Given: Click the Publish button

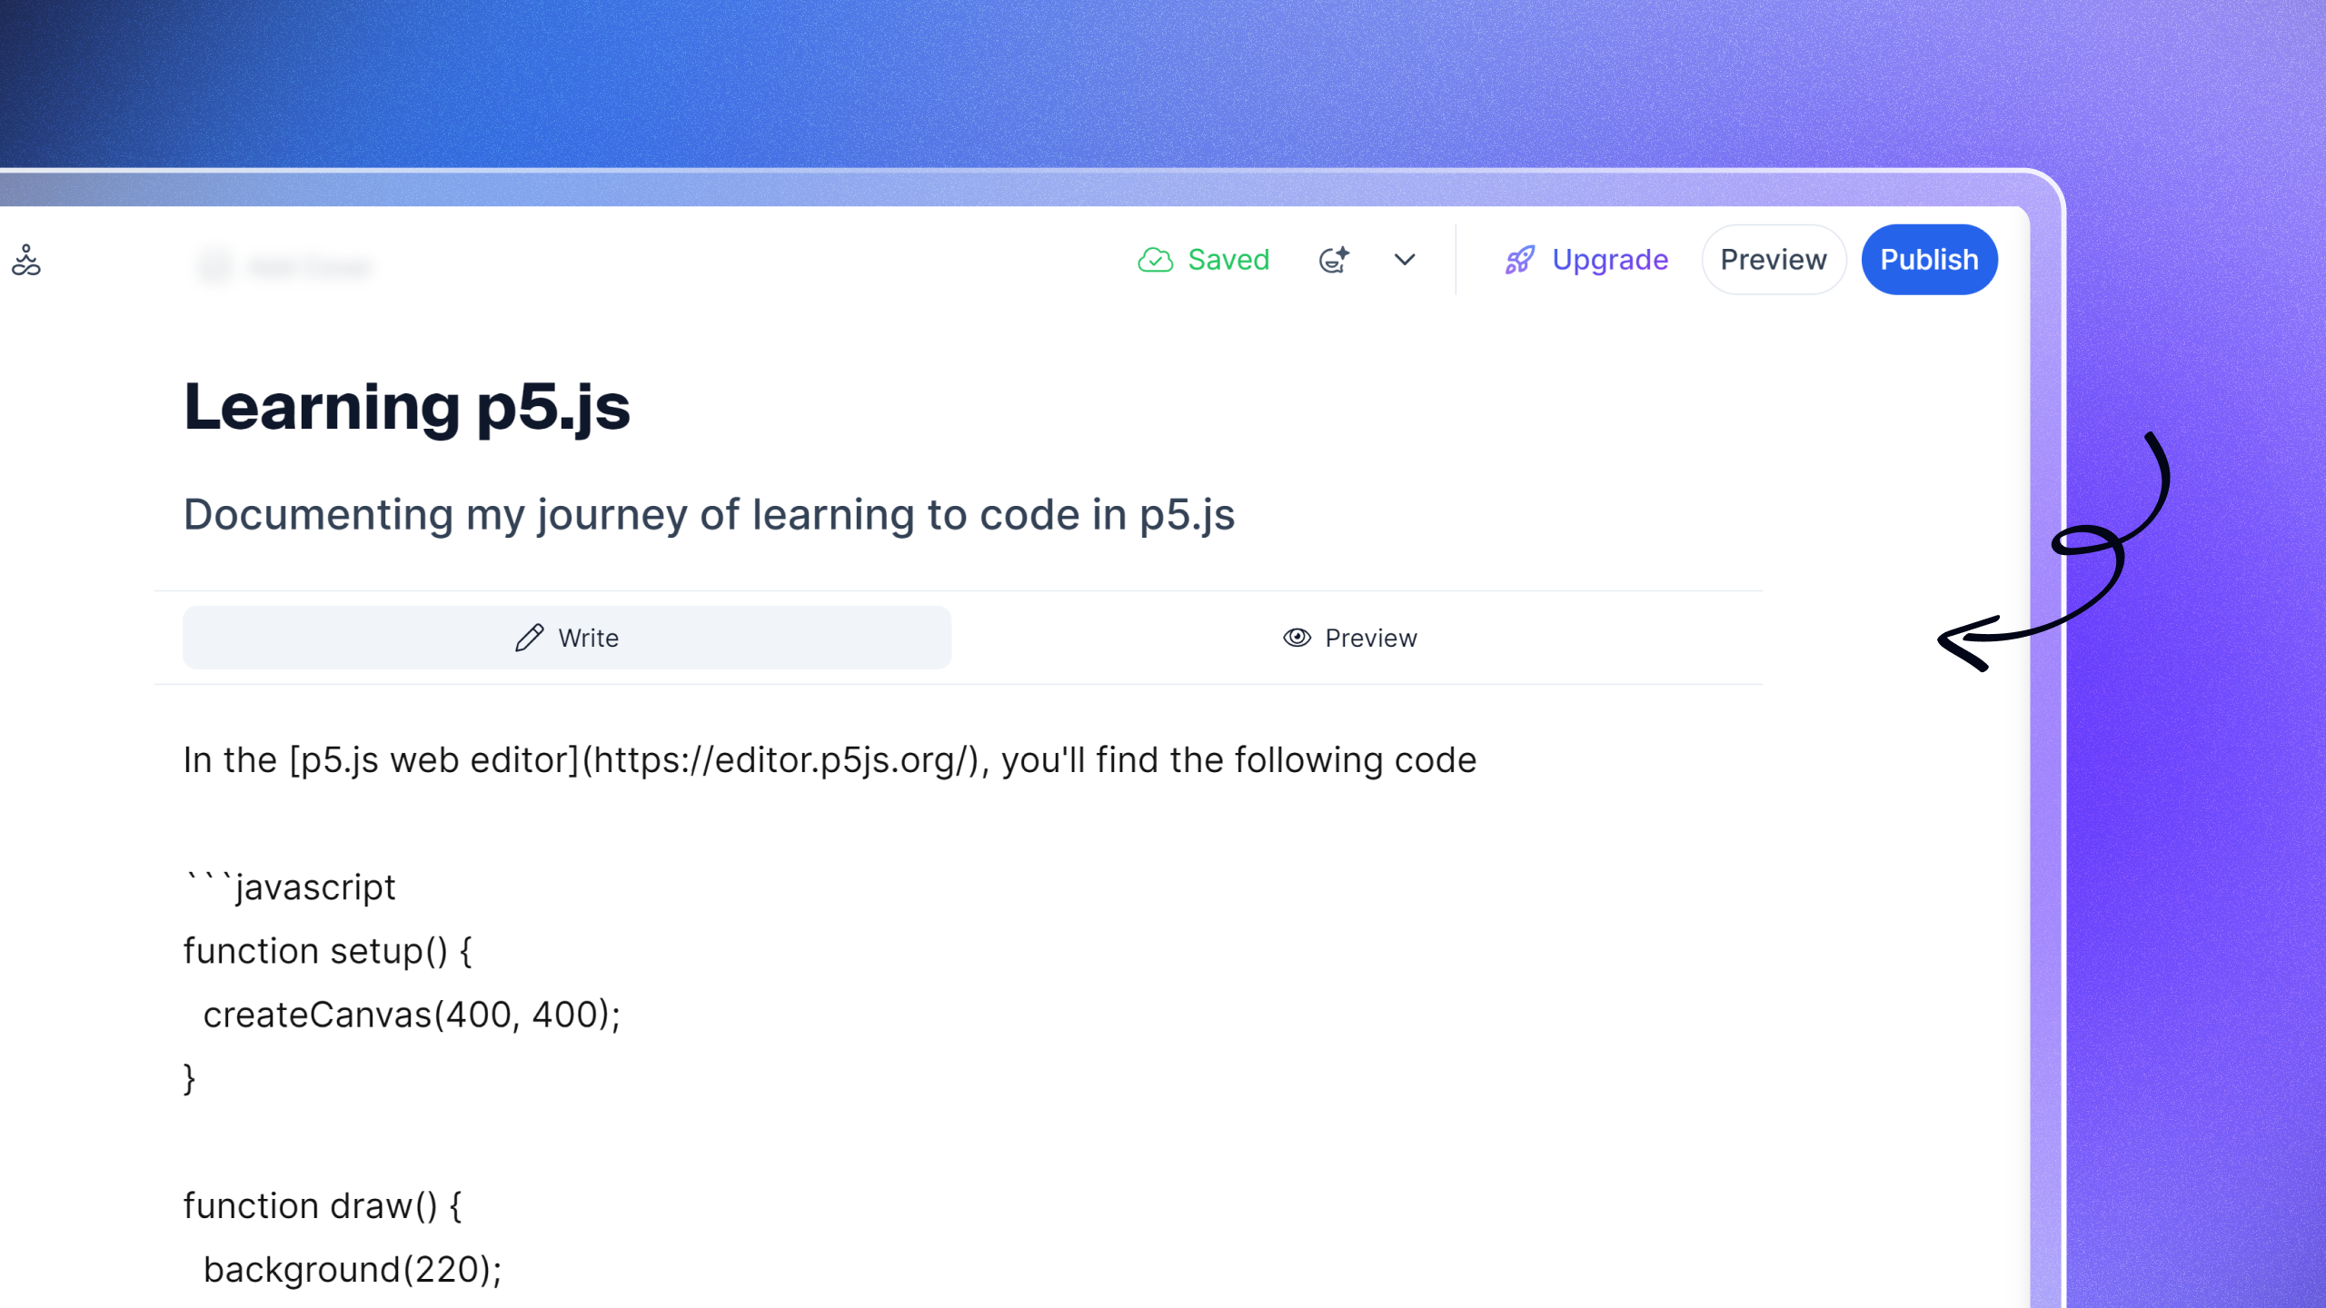Looking at the screenshot, I should (1928, 259).
